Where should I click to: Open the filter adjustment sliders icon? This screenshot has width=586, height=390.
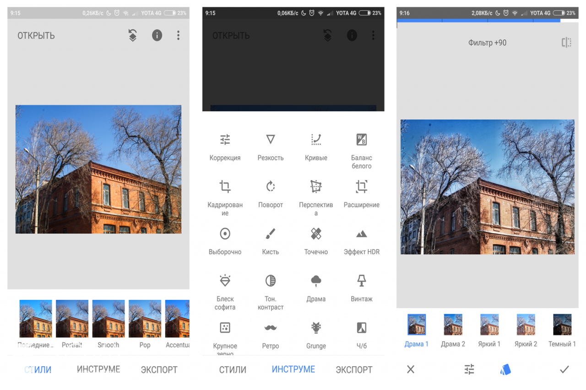pos(469,369)
